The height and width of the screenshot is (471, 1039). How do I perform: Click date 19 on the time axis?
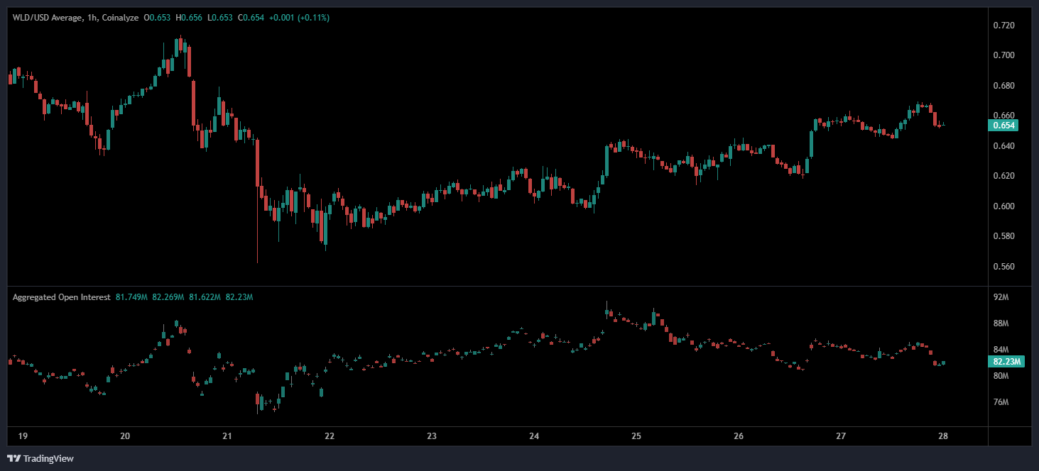(23, 436)
